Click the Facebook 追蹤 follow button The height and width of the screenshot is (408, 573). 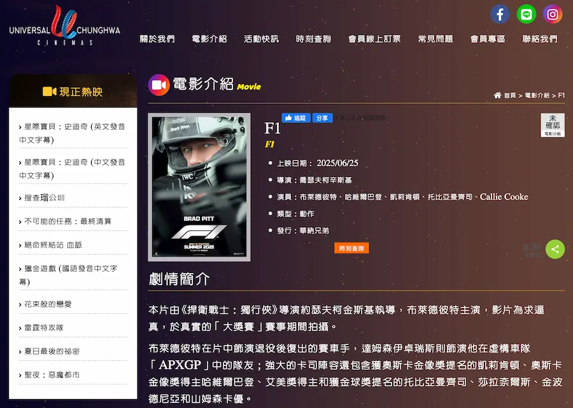point(295,118)
